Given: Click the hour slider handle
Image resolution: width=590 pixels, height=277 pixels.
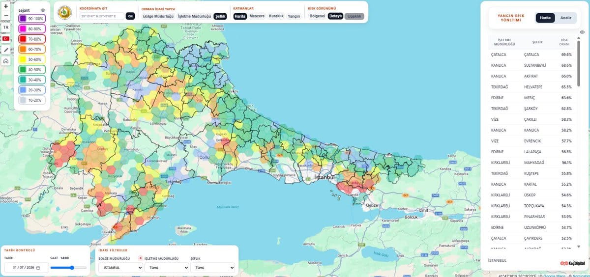Looking at the screenshot, I should pyautogui.click(x=72, y=268).
